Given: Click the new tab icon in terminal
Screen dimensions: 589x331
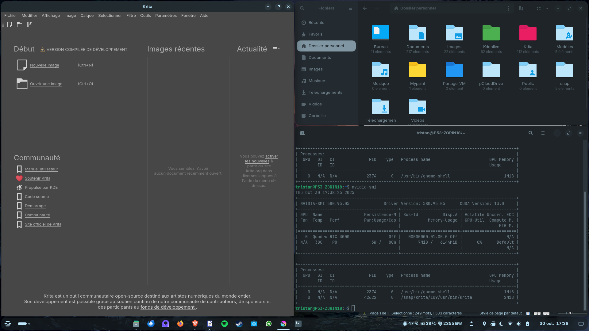Looking at the screenshot, I should pyautogui.click(x=302, y=133).
